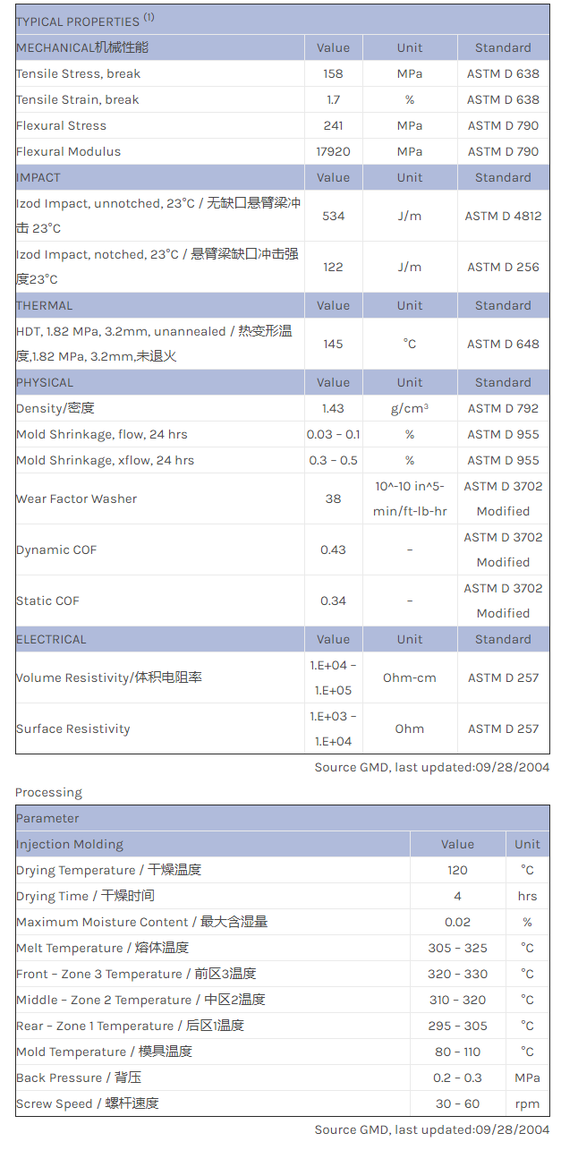Click the Dynamic COF value 0.43
The width and height of the screenshot is (561, 1150).
[x=333, y=549]
